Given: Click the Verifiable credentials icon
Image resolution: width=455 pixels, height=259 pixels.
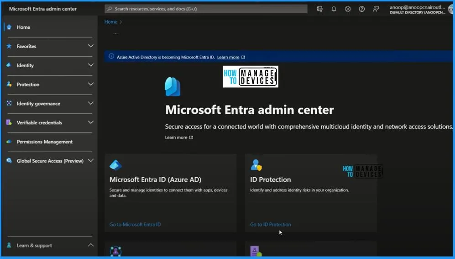Looking at the screenshot, I should point(9,122).
